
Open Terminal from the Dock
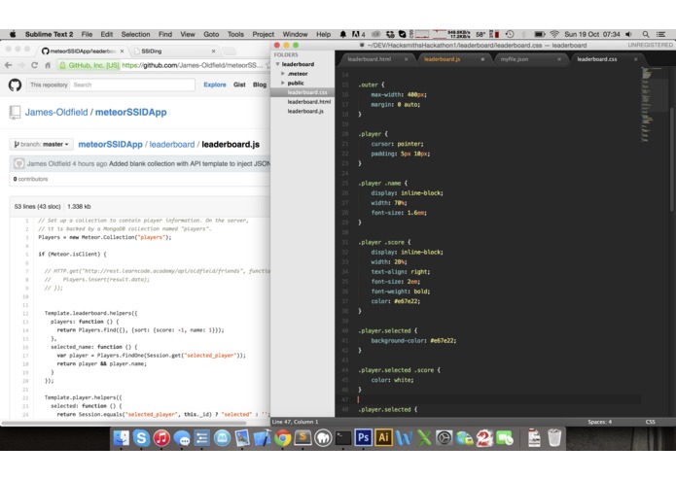coord(343,438)
